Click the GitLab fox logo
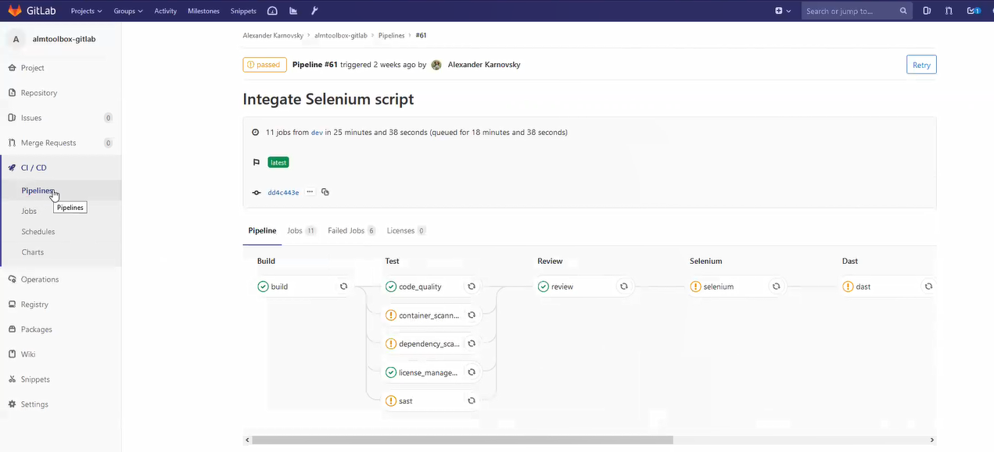Viewport: 994px width, 452px height. tap(15, 11)
